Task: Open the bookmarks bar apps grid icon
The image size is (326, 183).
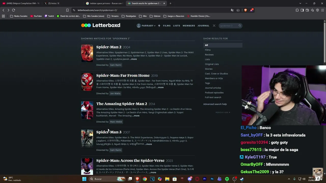Action: point(3,16)
